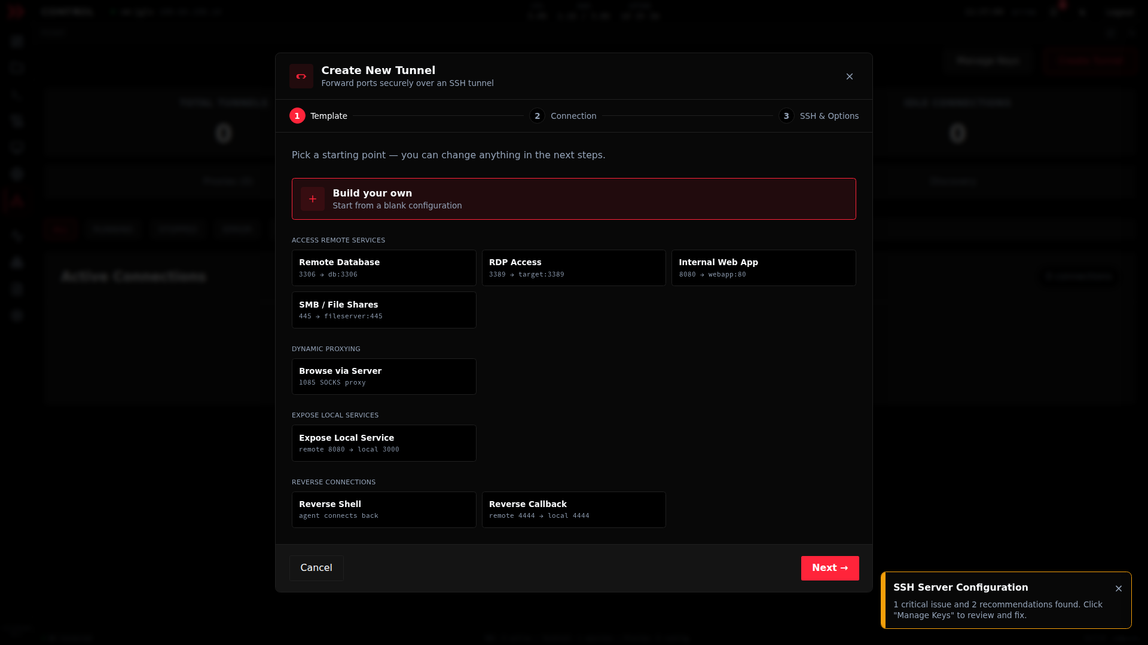Viewport: 1148px width, 645px height.
Task: Dismiss the SSH Server Configuration notification
Action: click(1119, 588)
